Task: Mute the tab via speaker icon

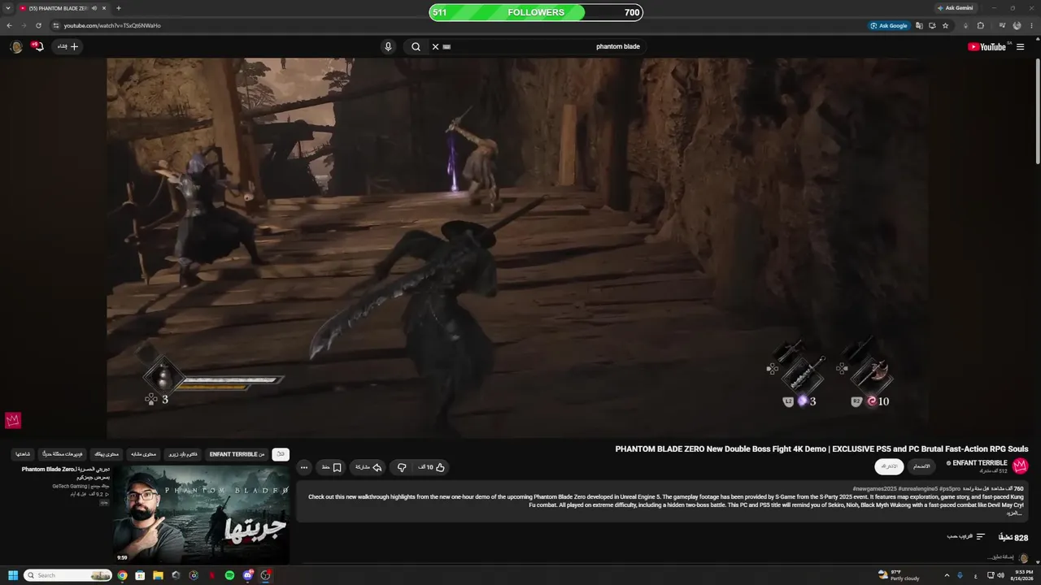Action: click(94, 8)
